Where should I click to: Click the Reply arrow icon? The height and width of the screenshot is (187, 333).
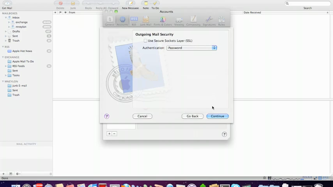tap(89, 3)
